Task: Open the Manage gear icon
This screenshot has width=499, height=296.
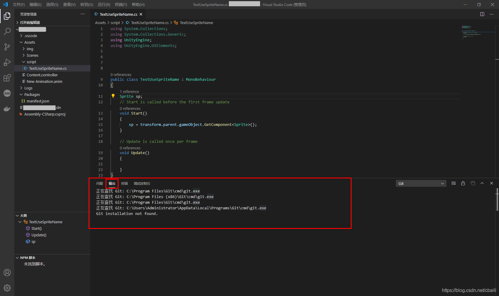Action: point(7,288)
